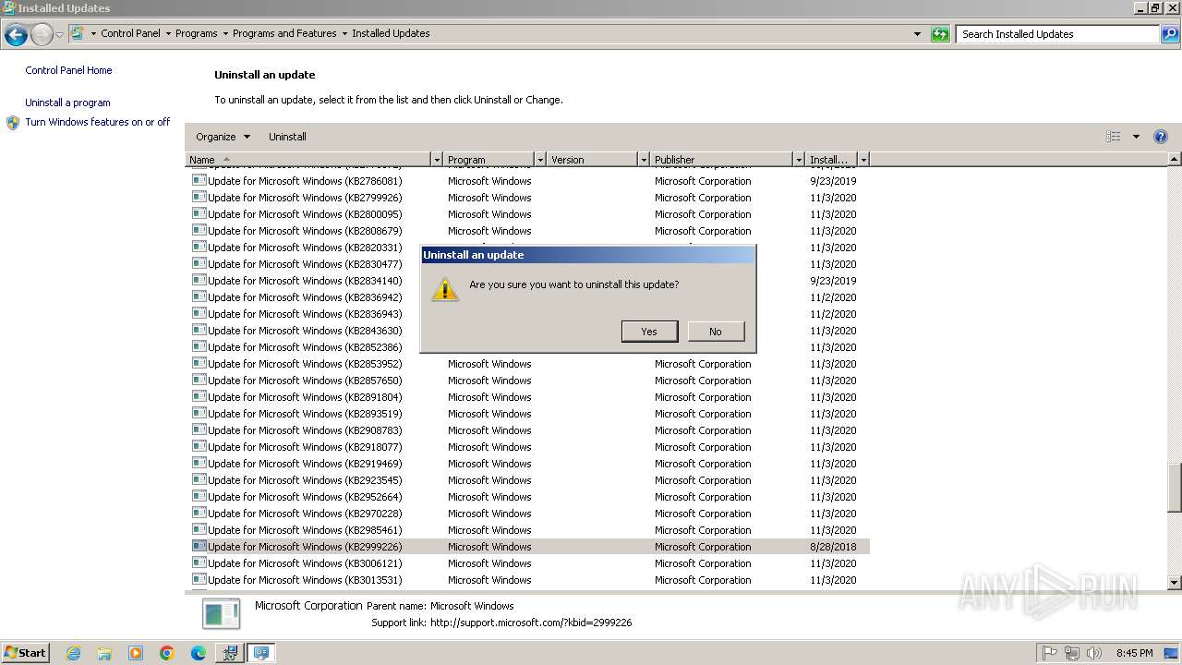Click the Refresh button next to address bar
The height and width of the screenshot is (665, 1182).
click(940, 34)
